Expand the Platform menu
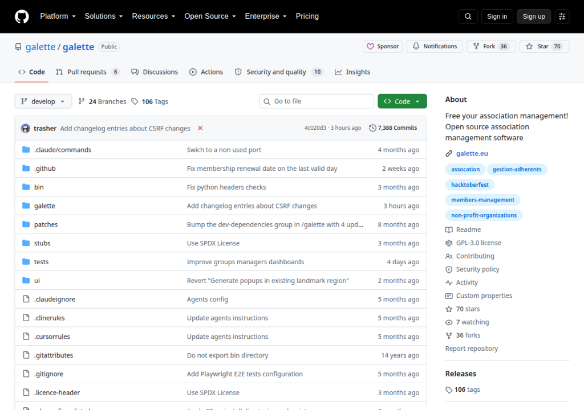The width and height of the screenshot is (584, 410). (x=58, y=17)
